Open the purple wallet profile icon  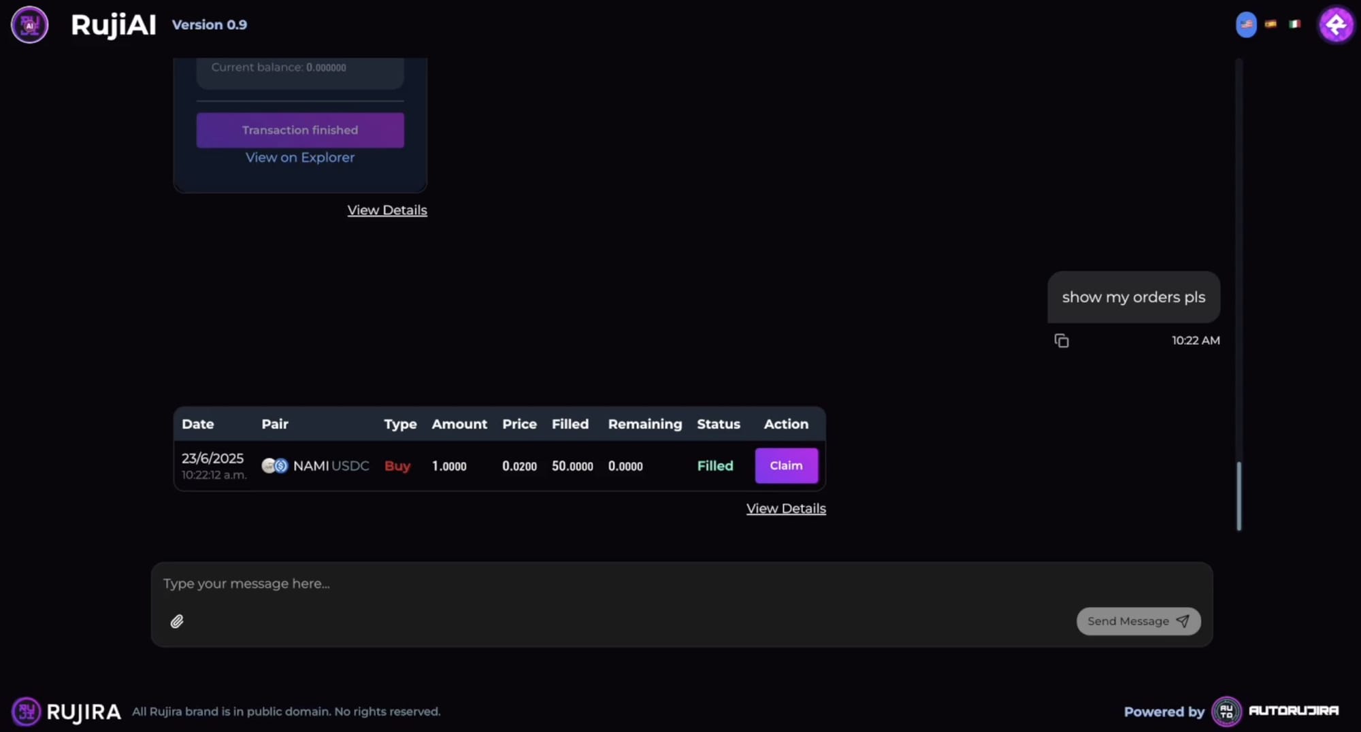tap(1336, 25)
